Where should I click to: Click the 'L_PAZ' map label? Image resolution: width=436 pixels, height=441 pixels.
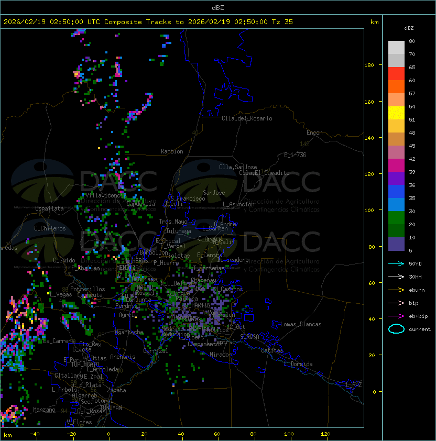click(354, 384)
